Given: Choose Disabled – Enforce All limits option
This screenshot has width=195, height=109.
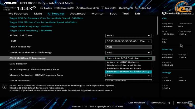Looking at the screenshot, I should coord(129,65).
